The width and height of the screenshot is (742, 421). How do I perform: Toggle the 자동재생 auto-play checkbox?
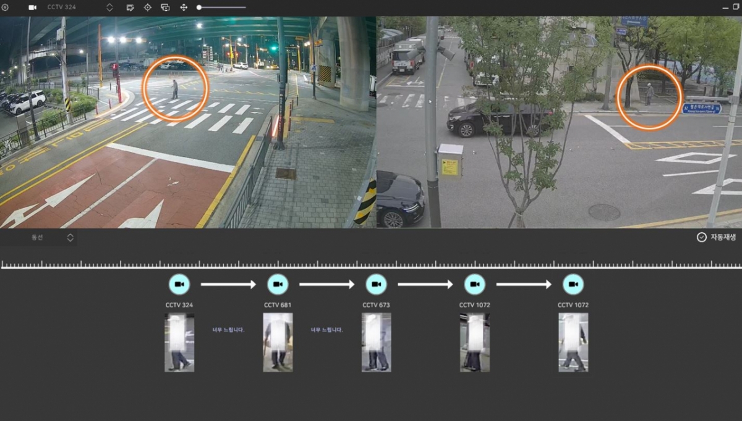coord(701,237)
